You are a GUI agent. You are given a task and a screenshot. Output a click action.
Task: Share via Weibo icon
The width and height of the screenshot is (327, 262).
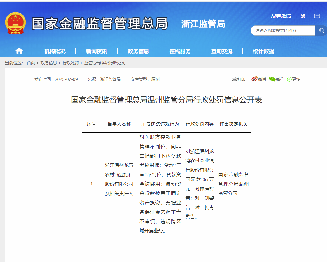(254, 79)
